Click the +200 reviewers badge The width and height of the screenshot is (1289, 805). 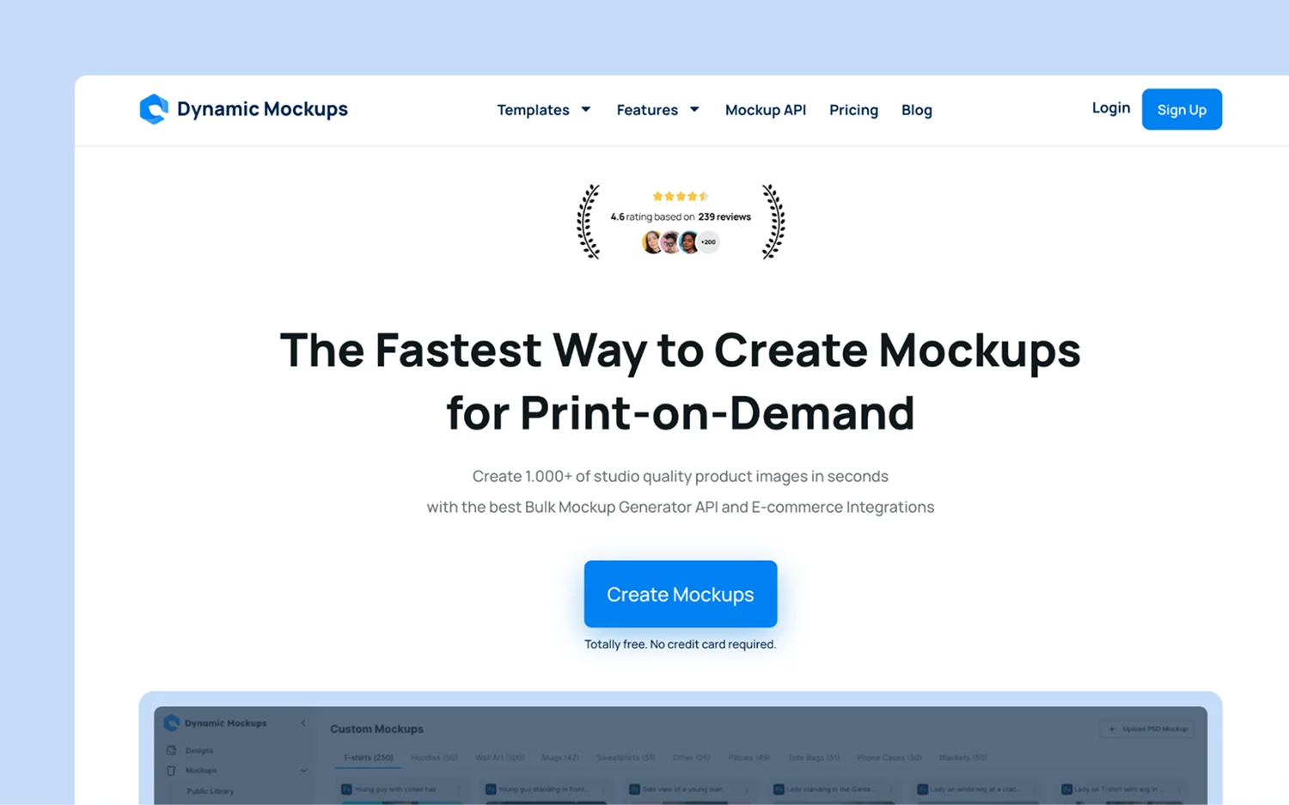pyautogui.click(x=708, y=242)
